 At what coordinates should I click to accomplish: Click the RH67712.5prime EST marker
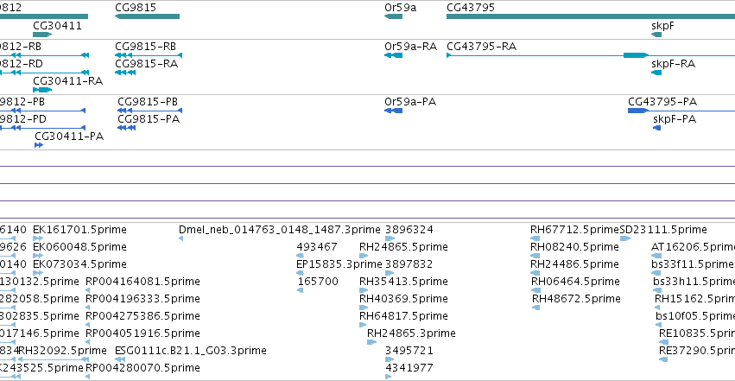pos(535,238)
